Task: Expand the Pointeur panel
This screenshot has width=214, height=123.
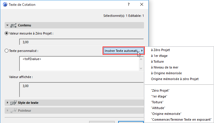Action: pos(7,111)
